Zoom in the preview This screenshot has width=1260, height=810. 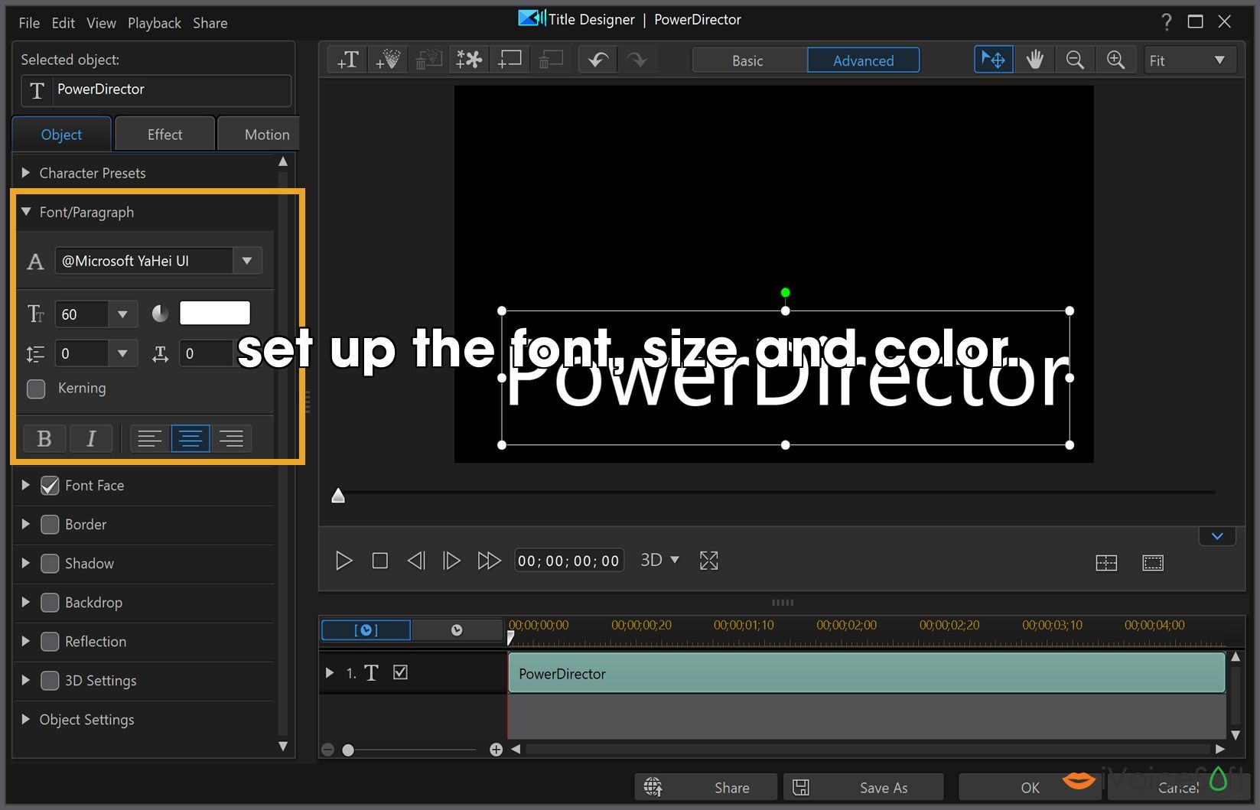[1115, 60]
